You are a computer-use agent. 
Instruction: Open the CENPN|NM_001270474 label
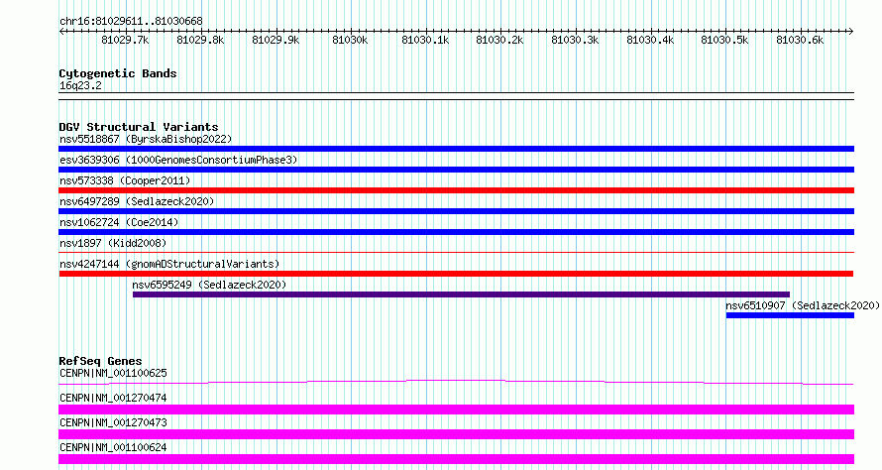tap(113, 398)
